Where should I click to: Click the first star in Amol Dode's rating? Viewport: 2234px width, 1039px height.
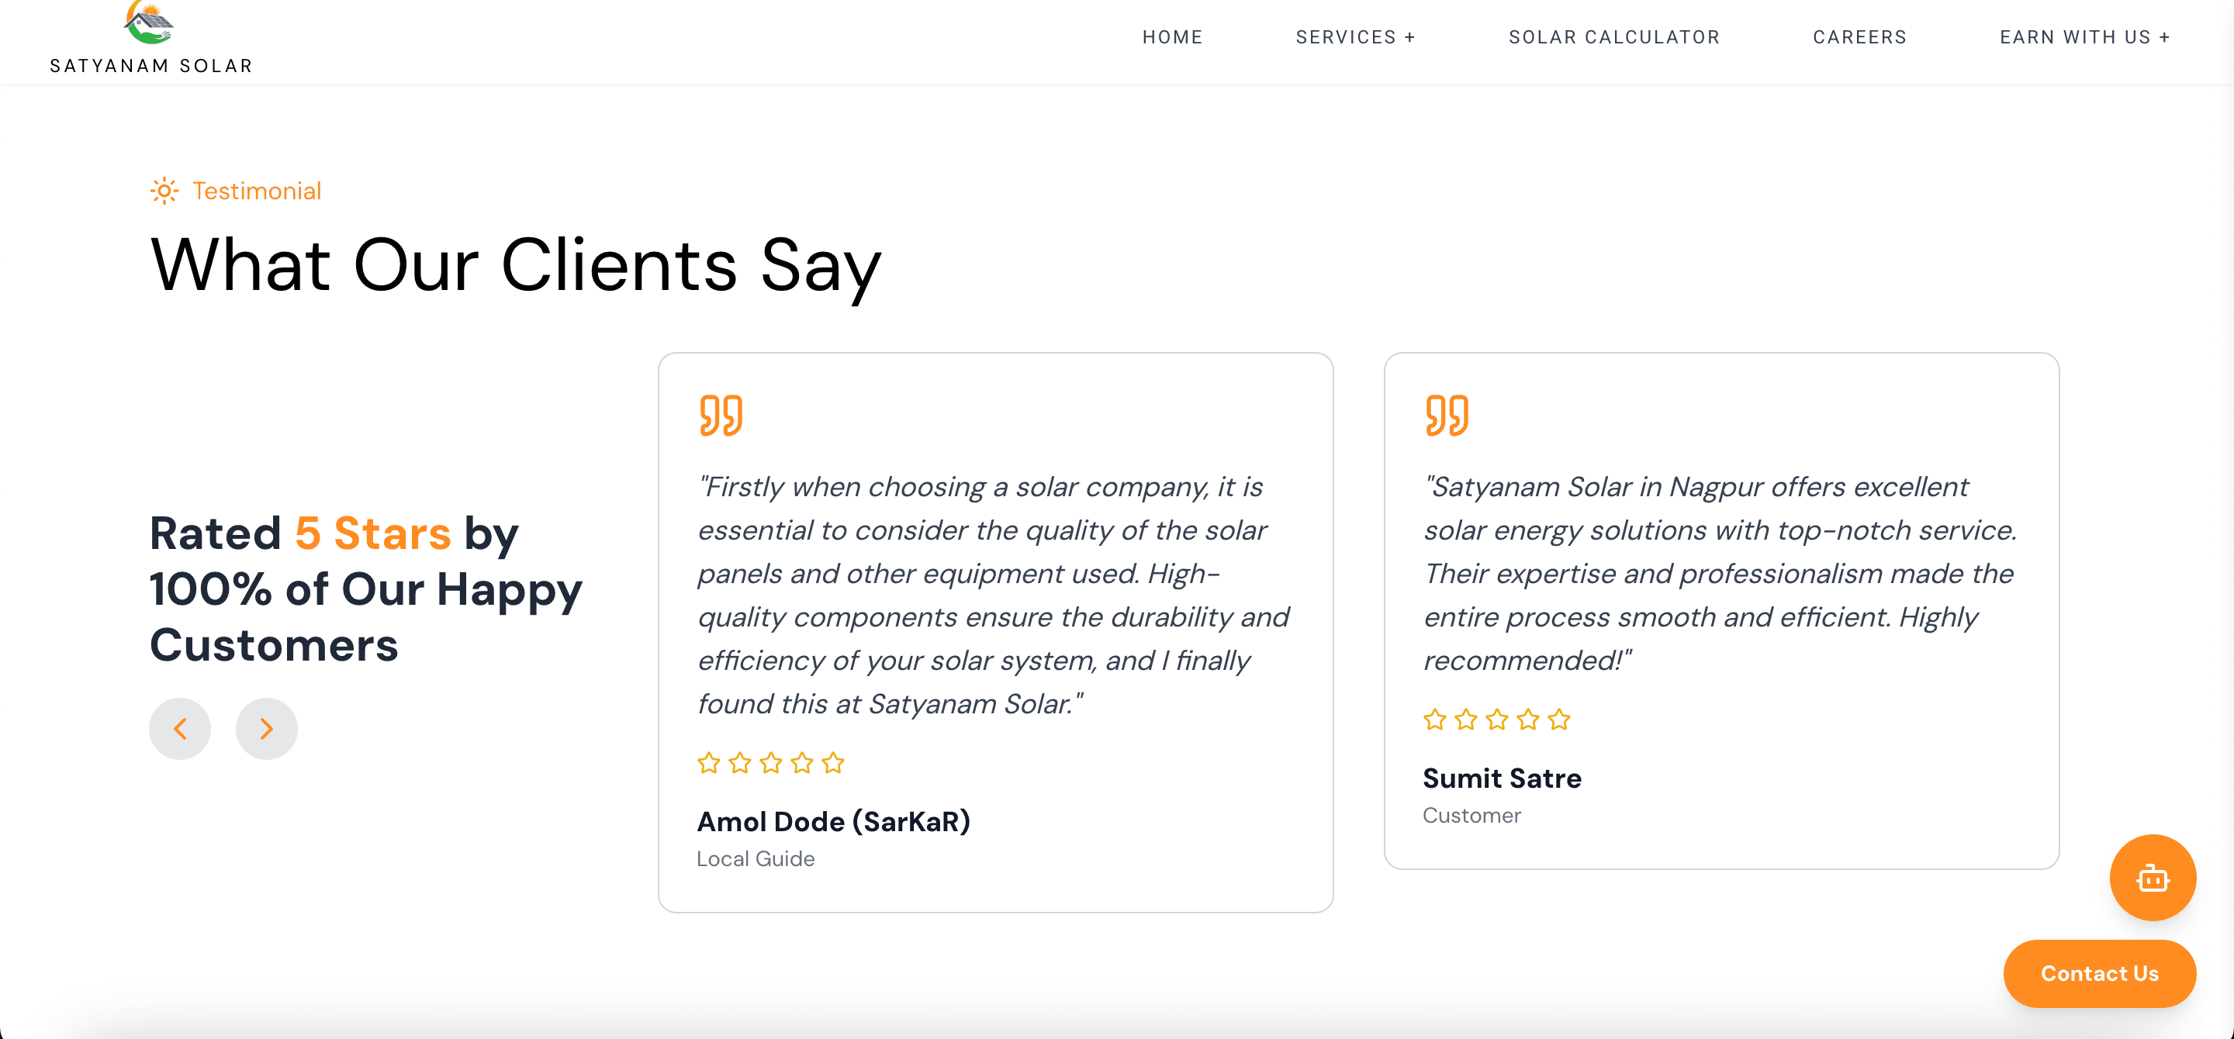tap(708, 762)
